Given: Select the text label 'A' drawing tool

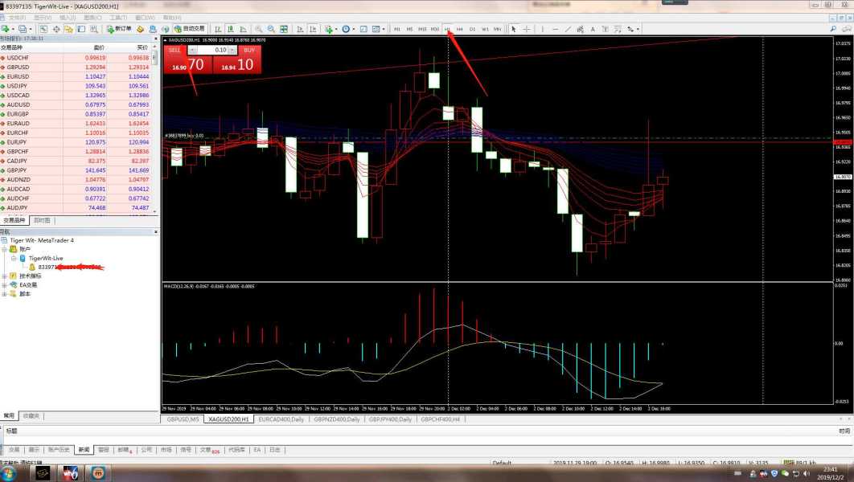Looking at the screenshot, I should 593,29.
